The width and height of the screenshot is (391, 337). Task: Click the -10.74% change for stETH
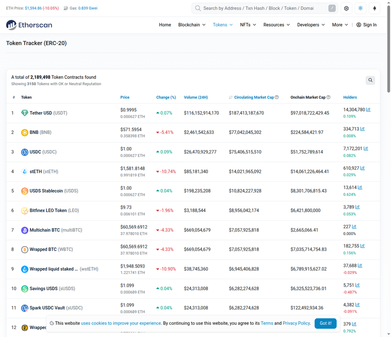(x=166, y=172)
